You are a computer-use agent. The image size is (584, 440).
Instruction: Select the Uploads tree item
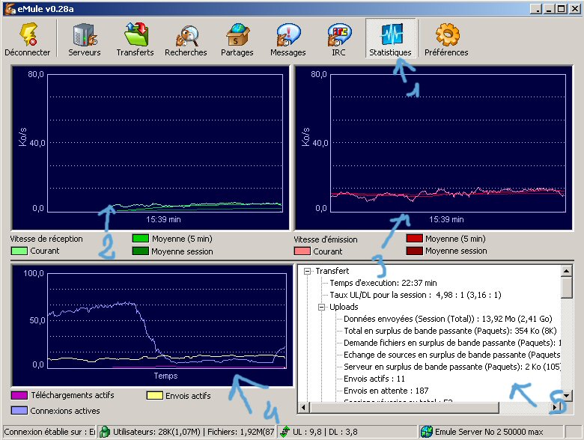344,307
